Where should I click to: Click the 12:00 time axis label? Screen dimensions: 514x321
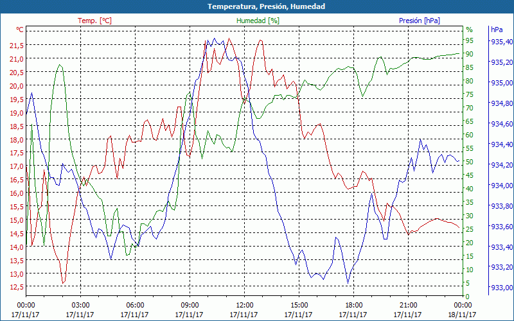pyautogui.click(x=244, y=306)
